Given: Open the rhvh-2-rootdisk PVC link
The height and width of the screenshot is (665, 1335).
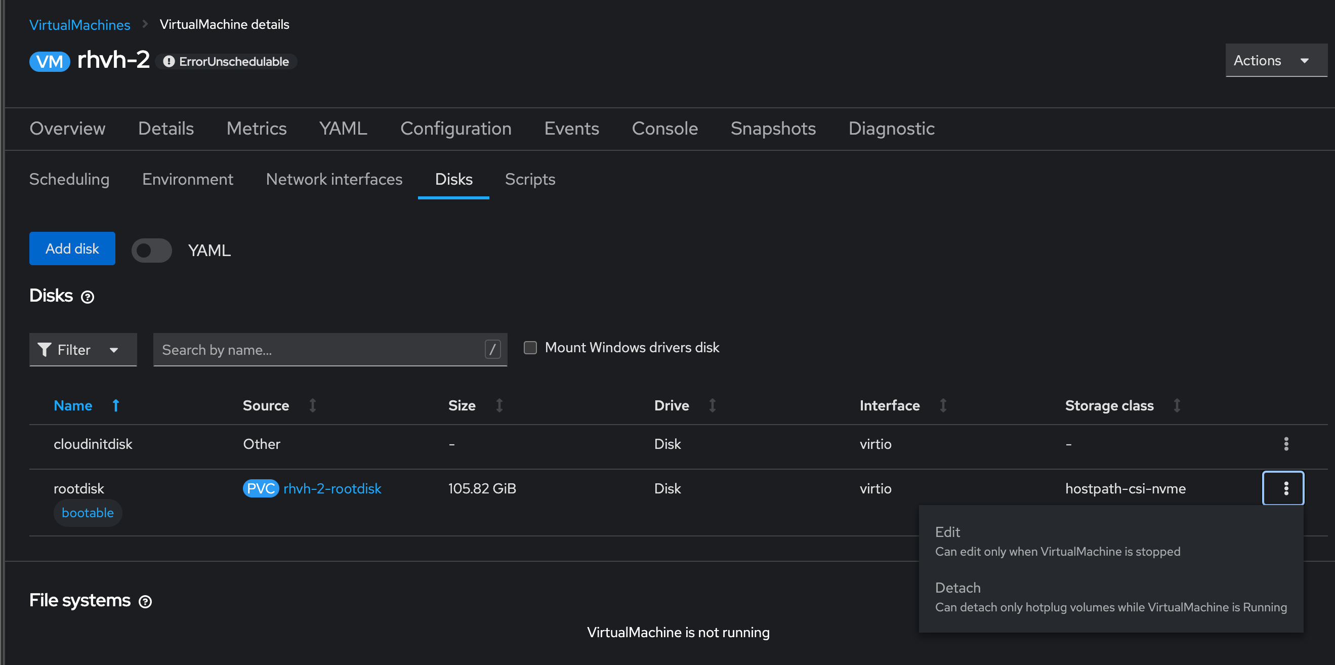Looking at the screenshot, I should pyautogui.click(x=332, y=488).
